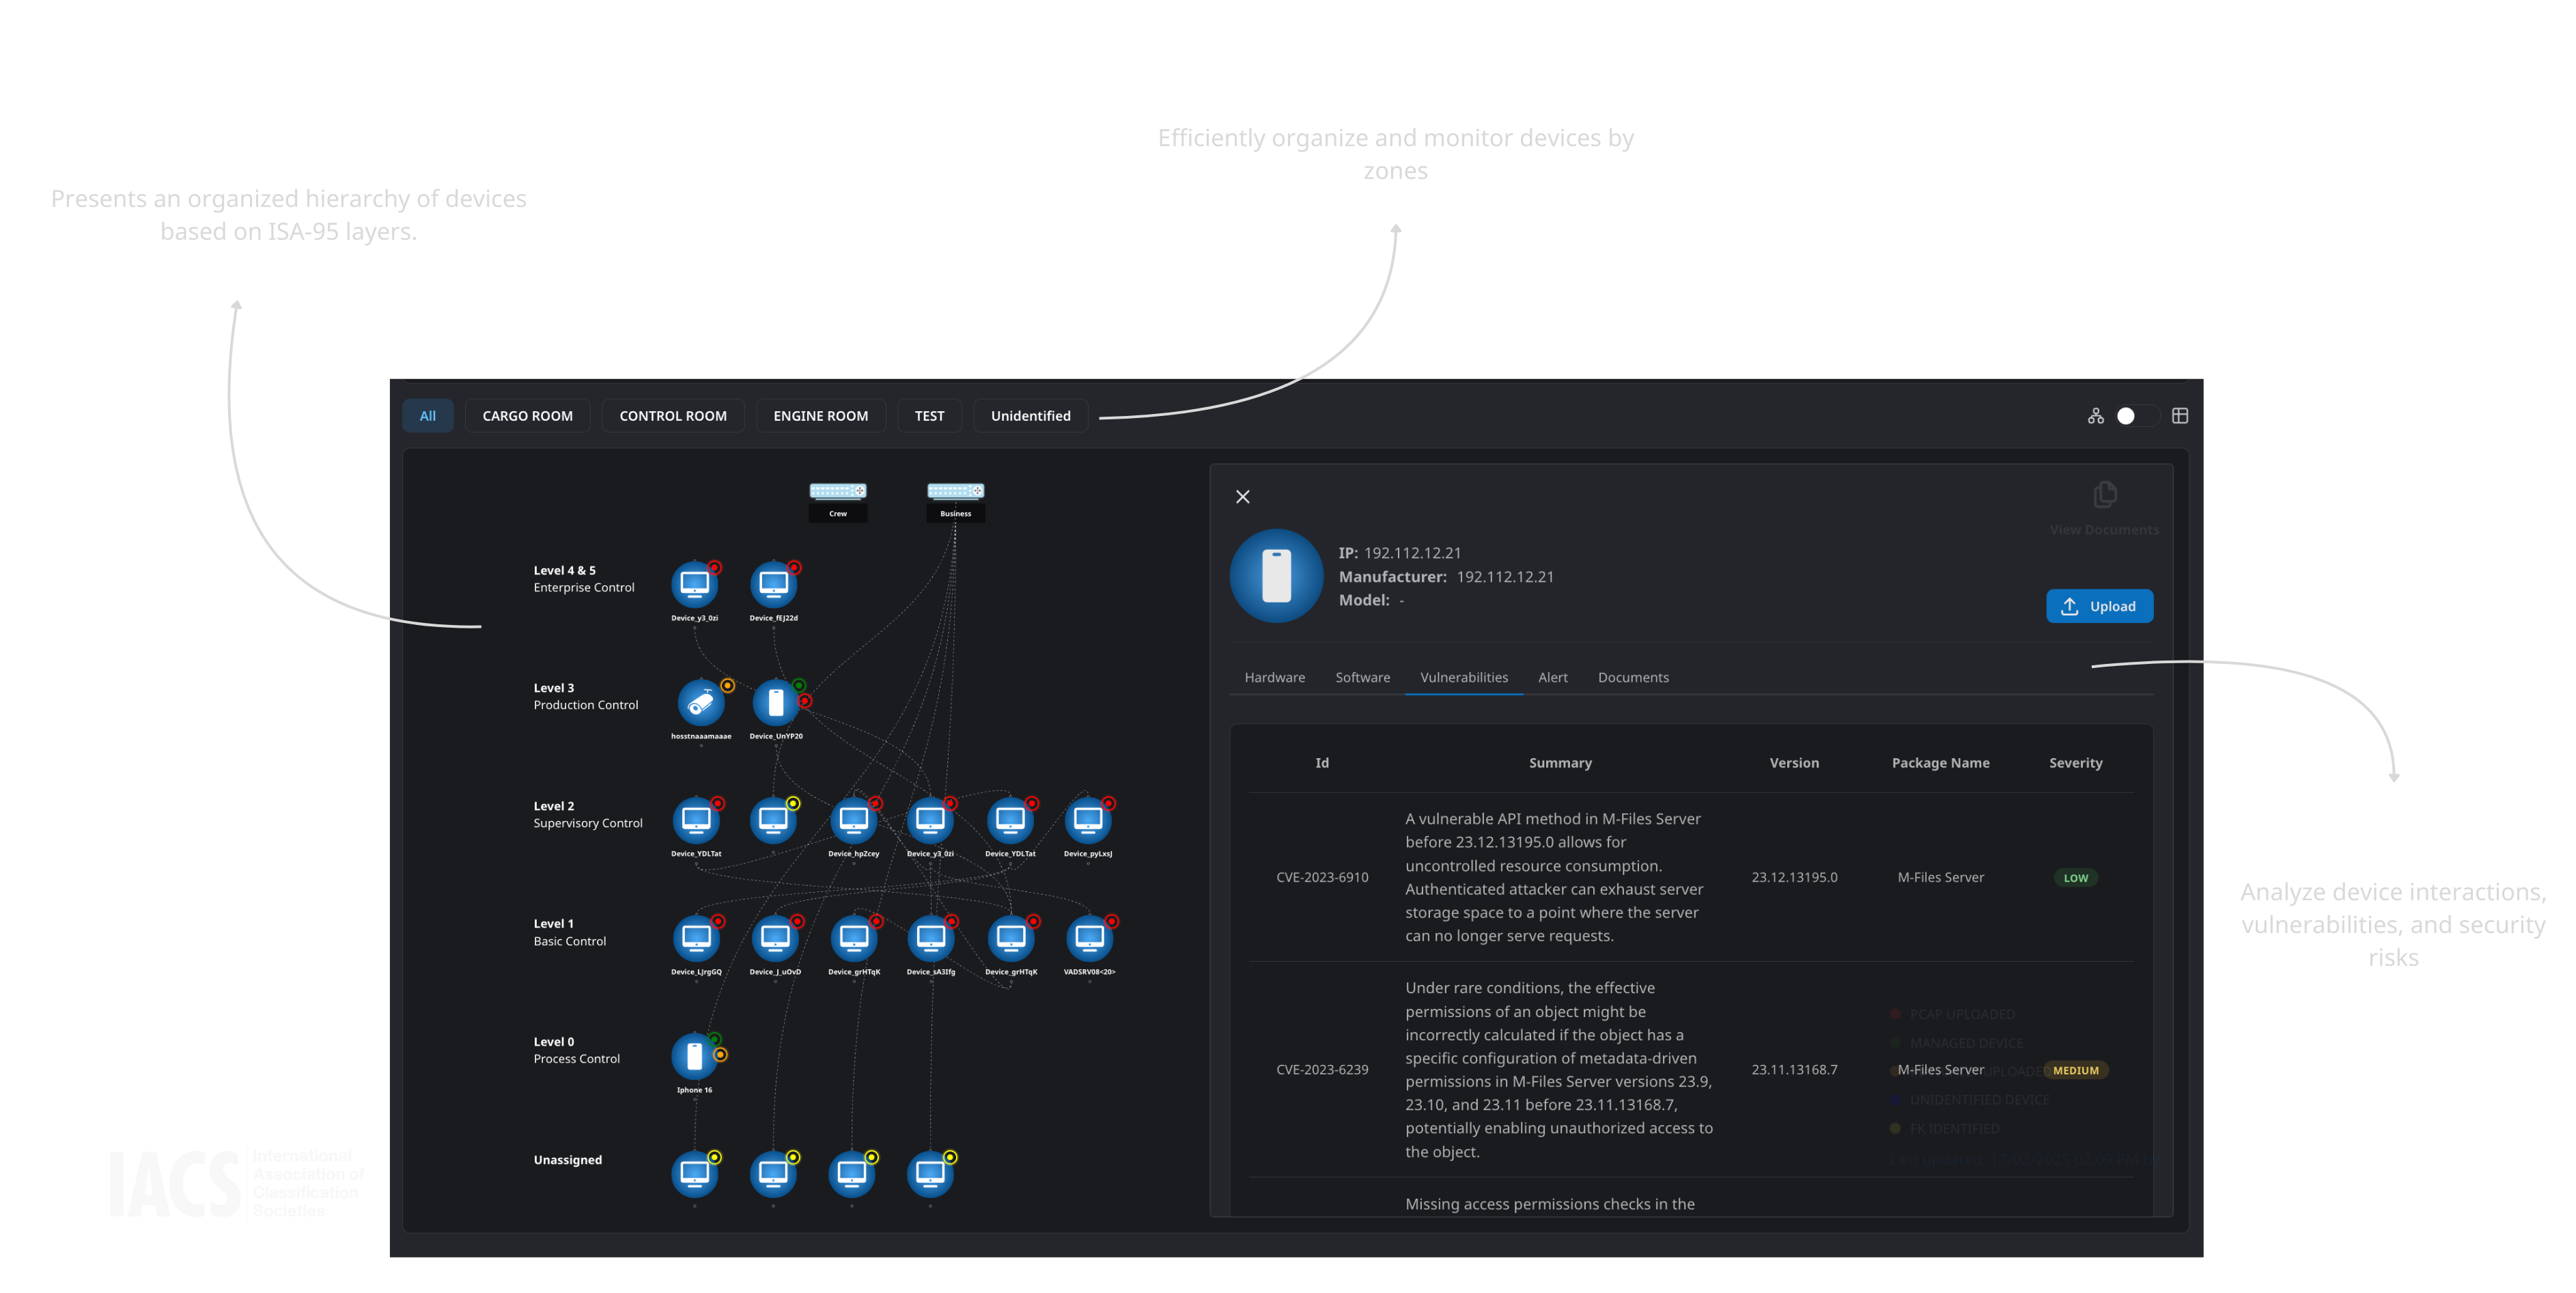
Task: Select the ENGINE ROOM zone filter
Action: tap(820, 415)
